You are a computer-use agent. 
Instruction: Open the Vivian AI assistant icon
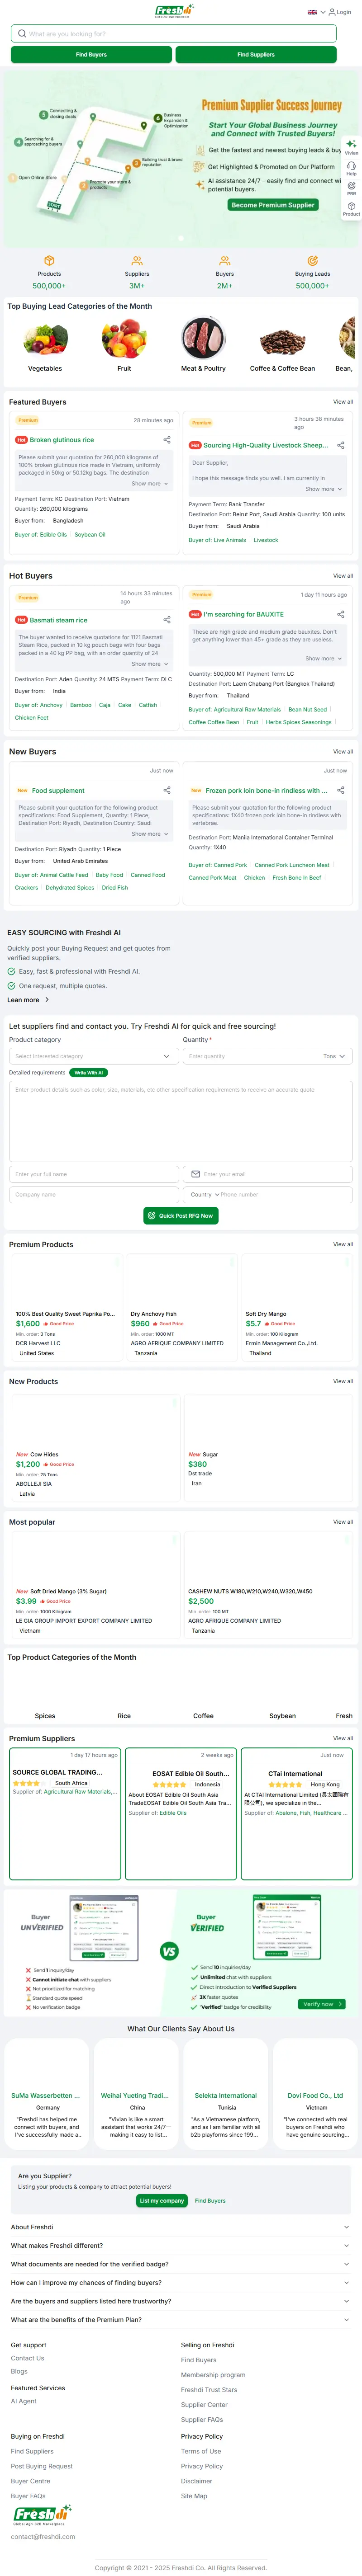[351, 144]
